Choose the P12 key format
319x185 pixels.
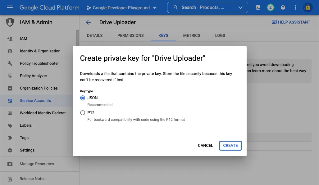pyautogui.click(x=82, y=112)
